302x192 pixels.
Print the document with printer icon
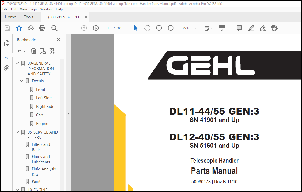(42, 28)
